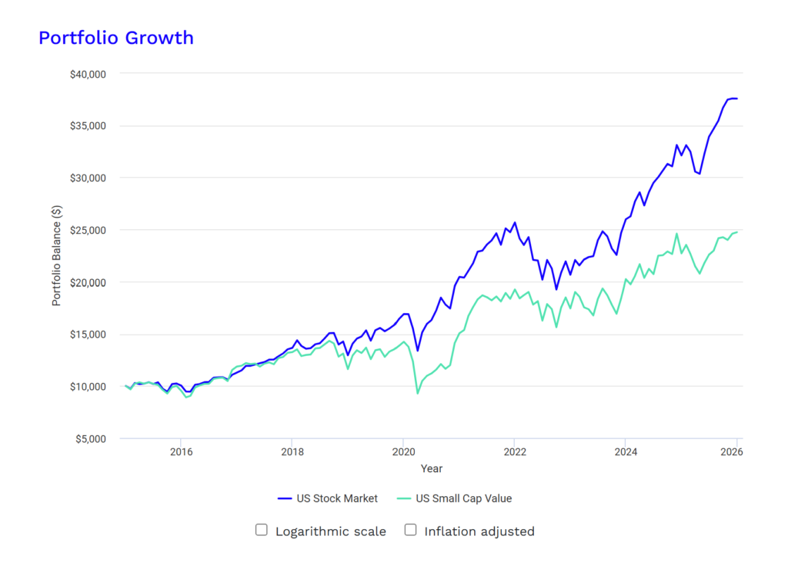Image resolution: width=788 pixels, height=576 pixels.
Task: Toggle US Small Cap Value legend series
Action: 454,498
